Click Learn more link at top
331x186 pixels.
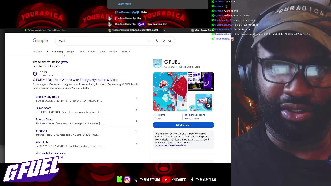[124, 4]
